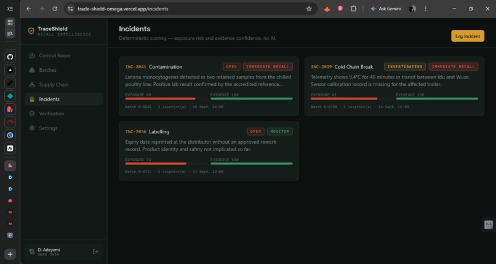Click the browser address bar URL
The height and width of the screenshot is (264, 496).
122,9
